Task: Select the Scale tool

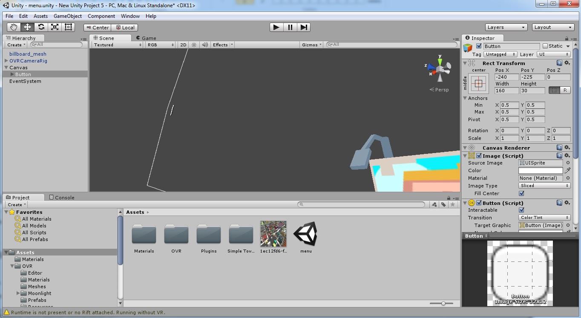Action: 55,27
